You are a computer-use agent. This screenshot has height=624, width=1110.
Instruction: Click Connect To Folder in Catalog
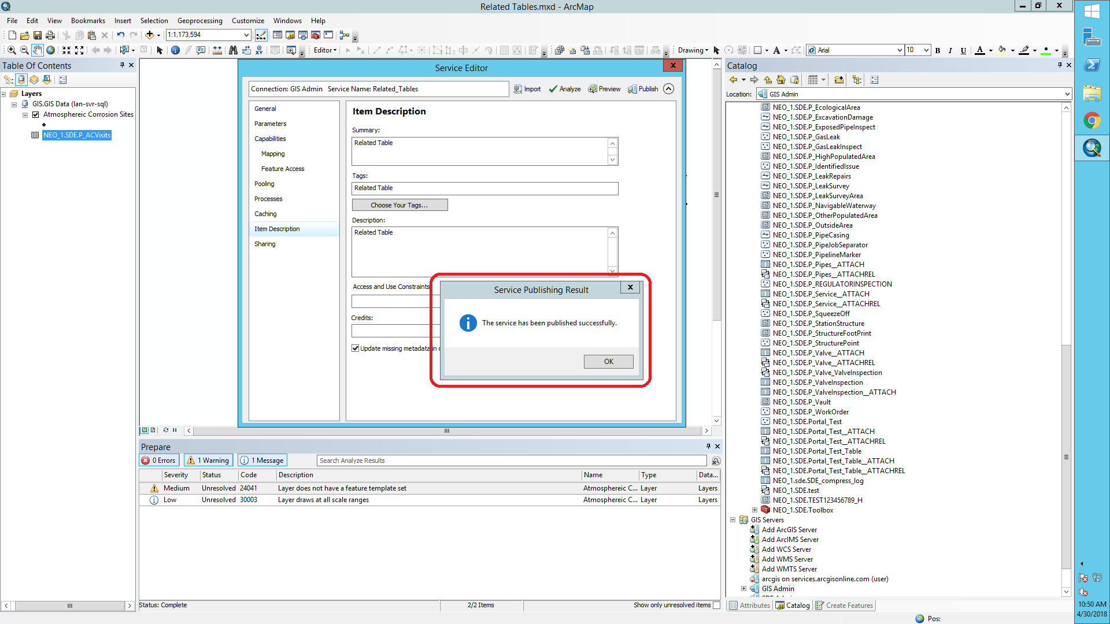click(x=839, y=80)
